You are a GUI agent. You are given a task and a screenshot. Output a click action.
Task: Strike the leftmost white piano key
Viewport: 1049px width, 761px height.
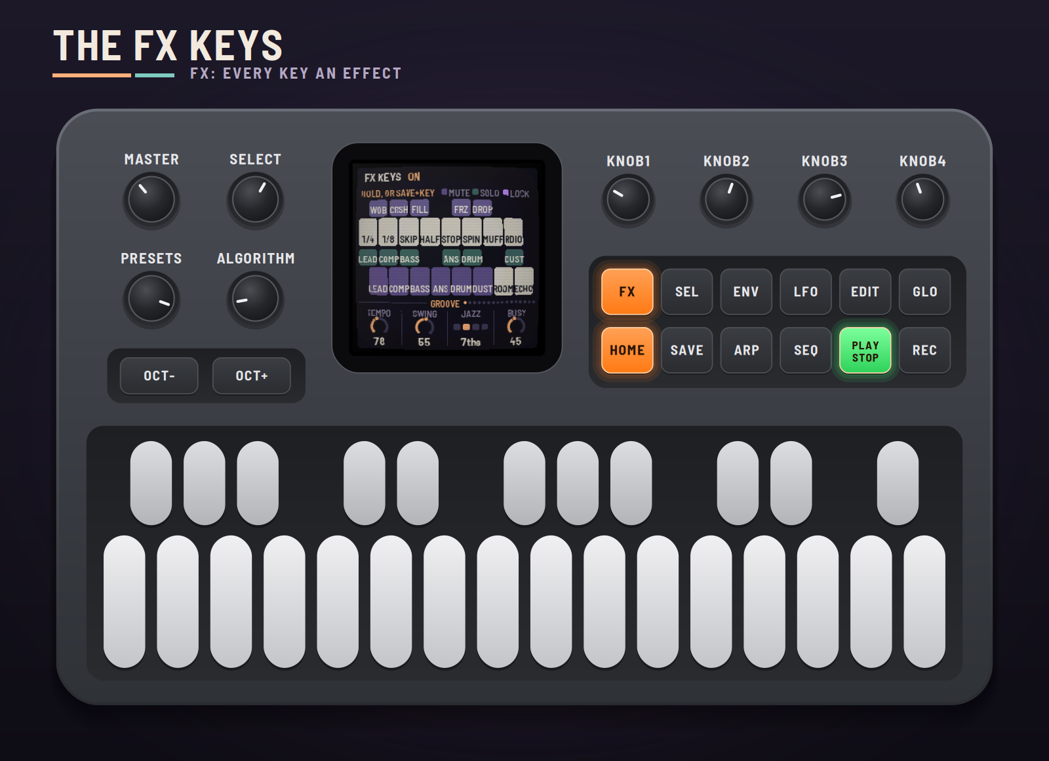[125, 602]
